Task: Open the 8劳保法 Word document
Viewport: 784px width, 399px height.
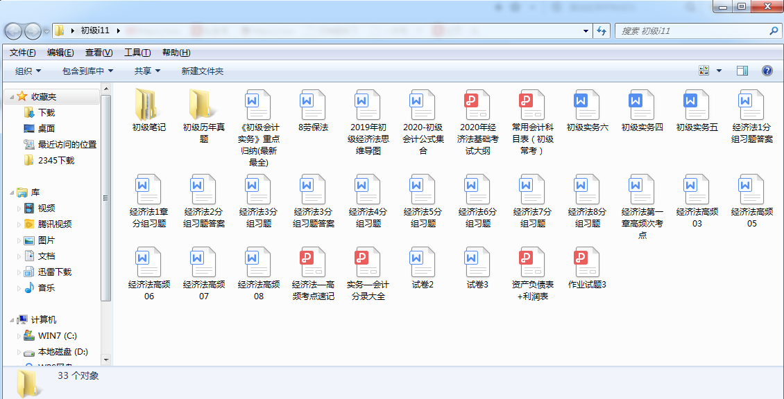Action: (x=312, y=109)
